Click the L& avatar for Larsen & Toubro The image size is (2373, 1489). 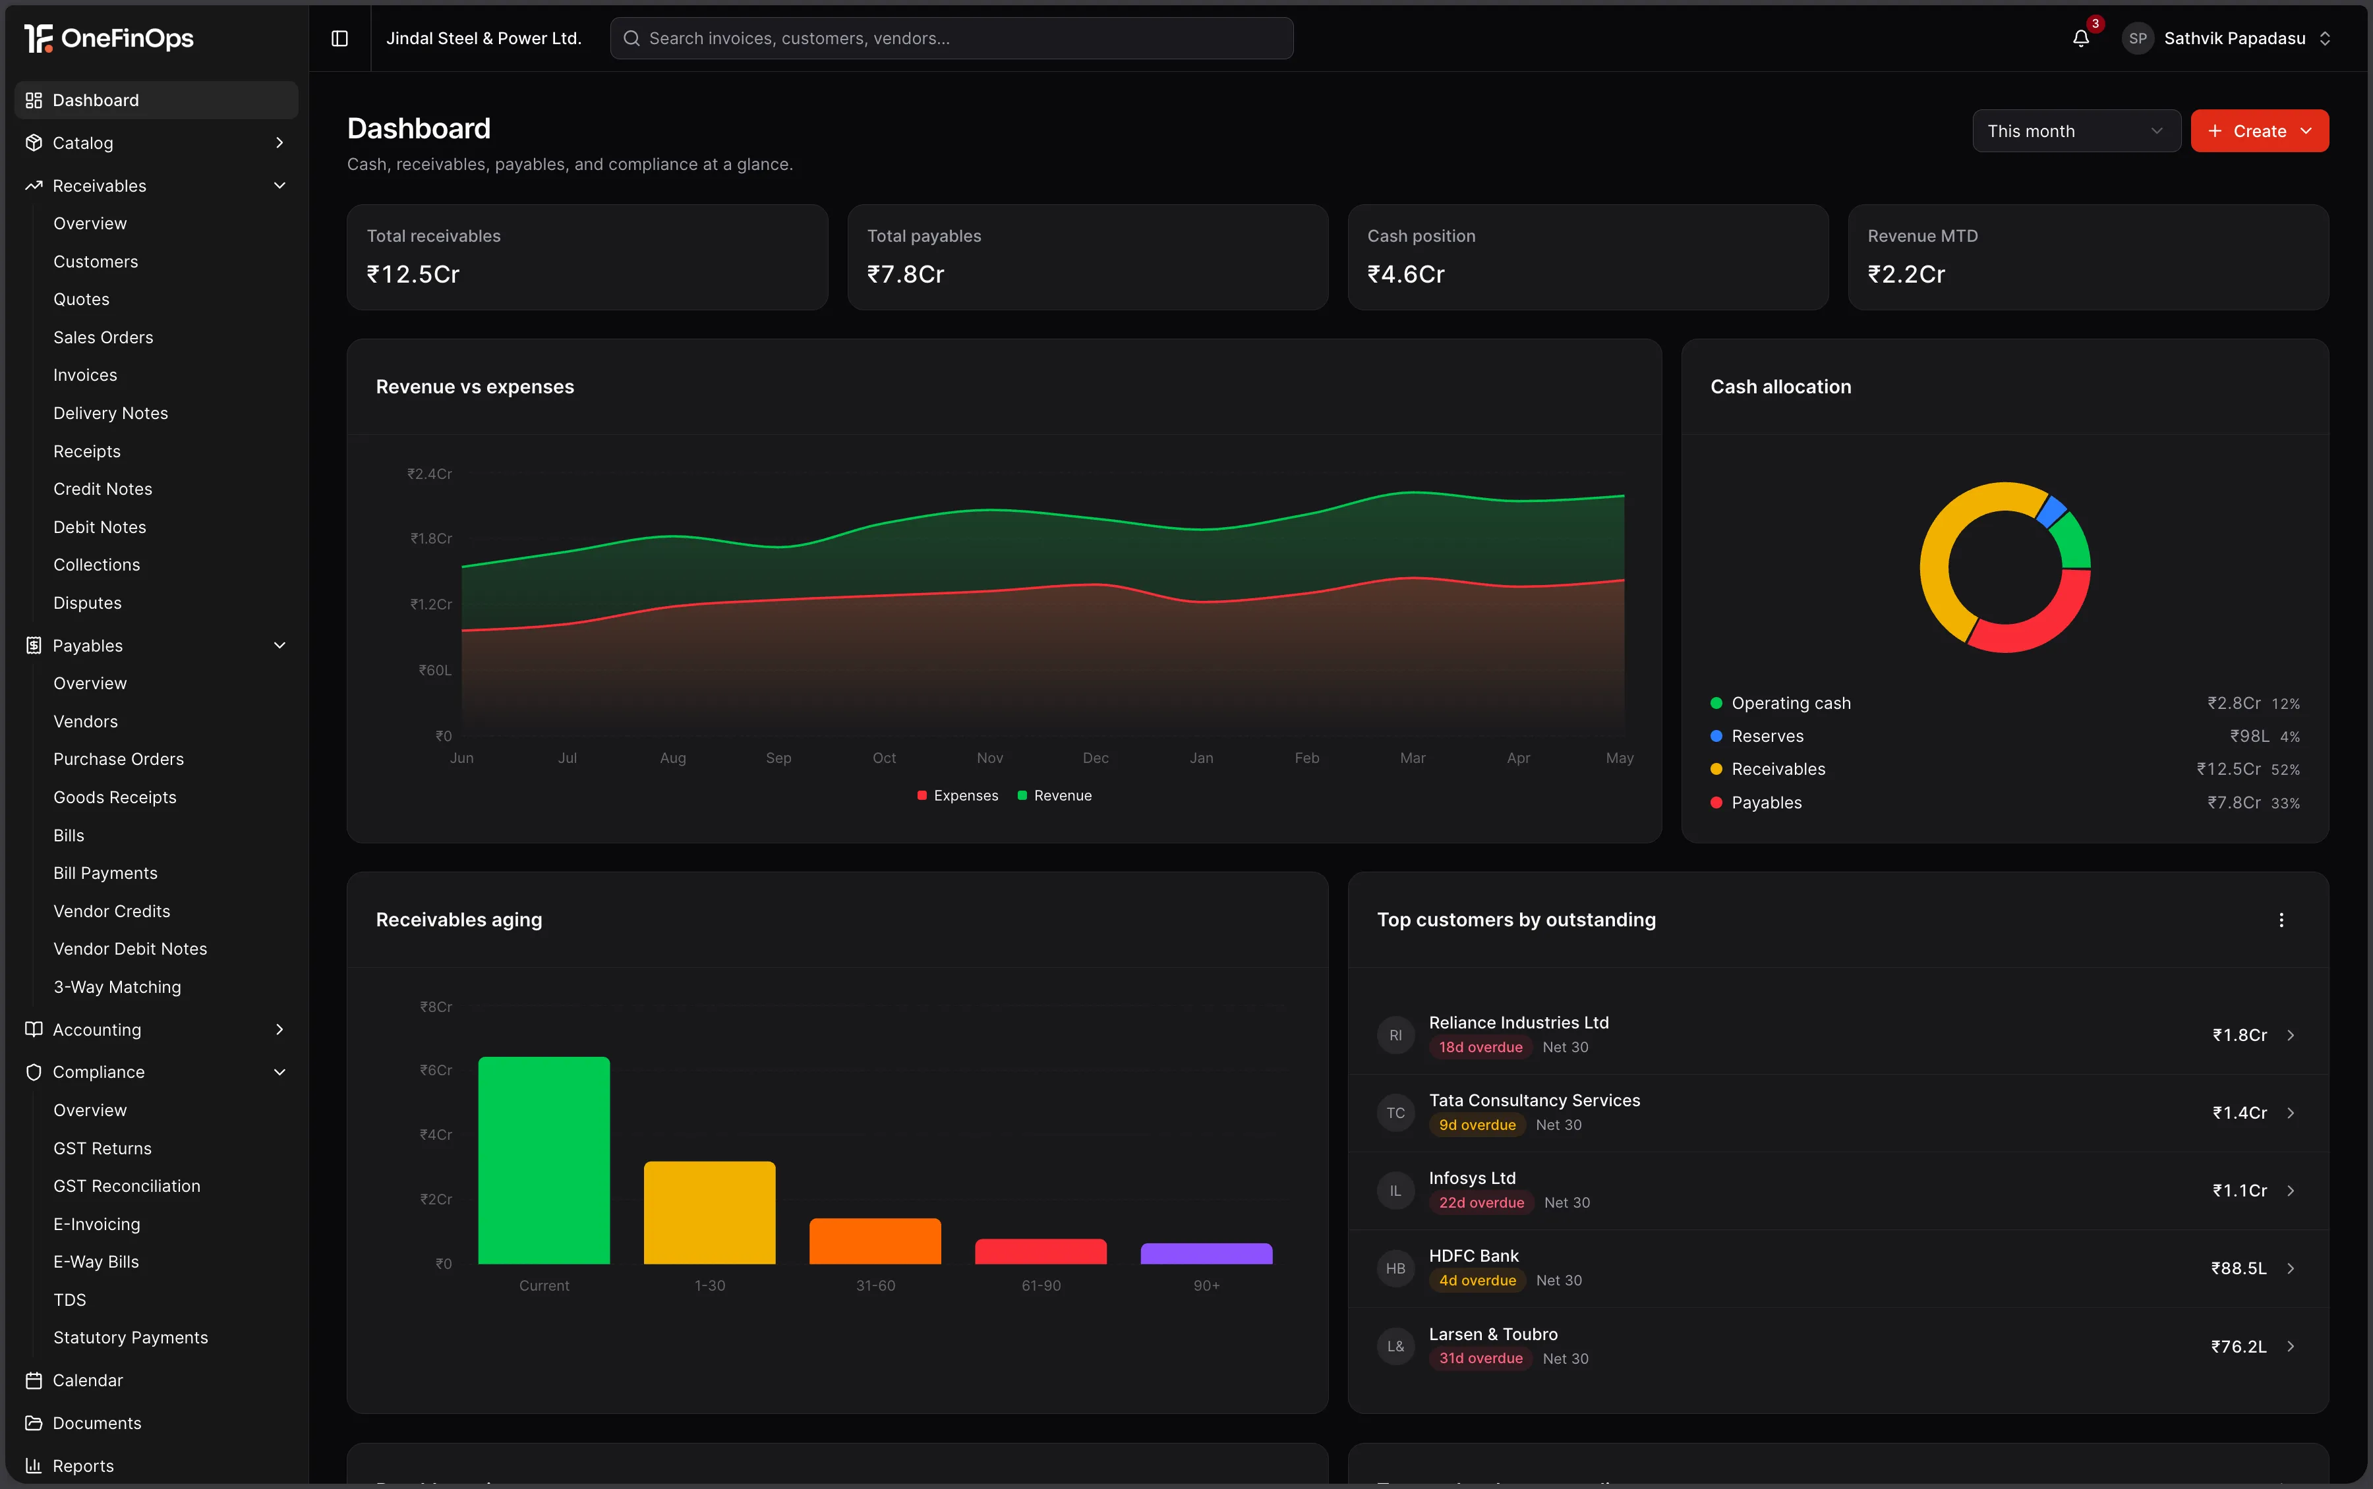click(1395, 1346)
